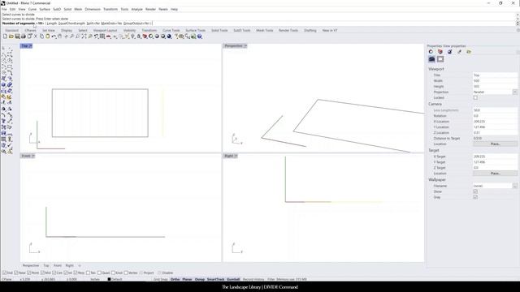Open the Projection dropdown in Properties
Viewport: 520px width, 292px height.
click(x=514, y=92)
